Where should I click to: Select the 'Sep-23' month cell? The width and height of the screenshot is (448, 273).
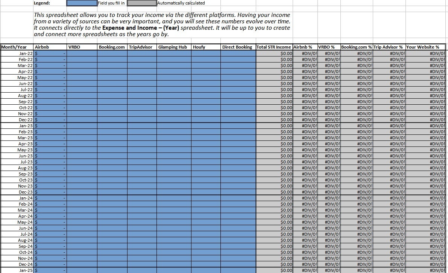(17, 174)
